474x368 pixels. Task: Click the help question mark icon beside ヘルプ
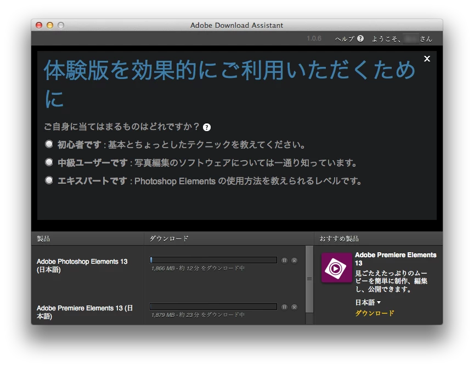(x=360, y=38)
